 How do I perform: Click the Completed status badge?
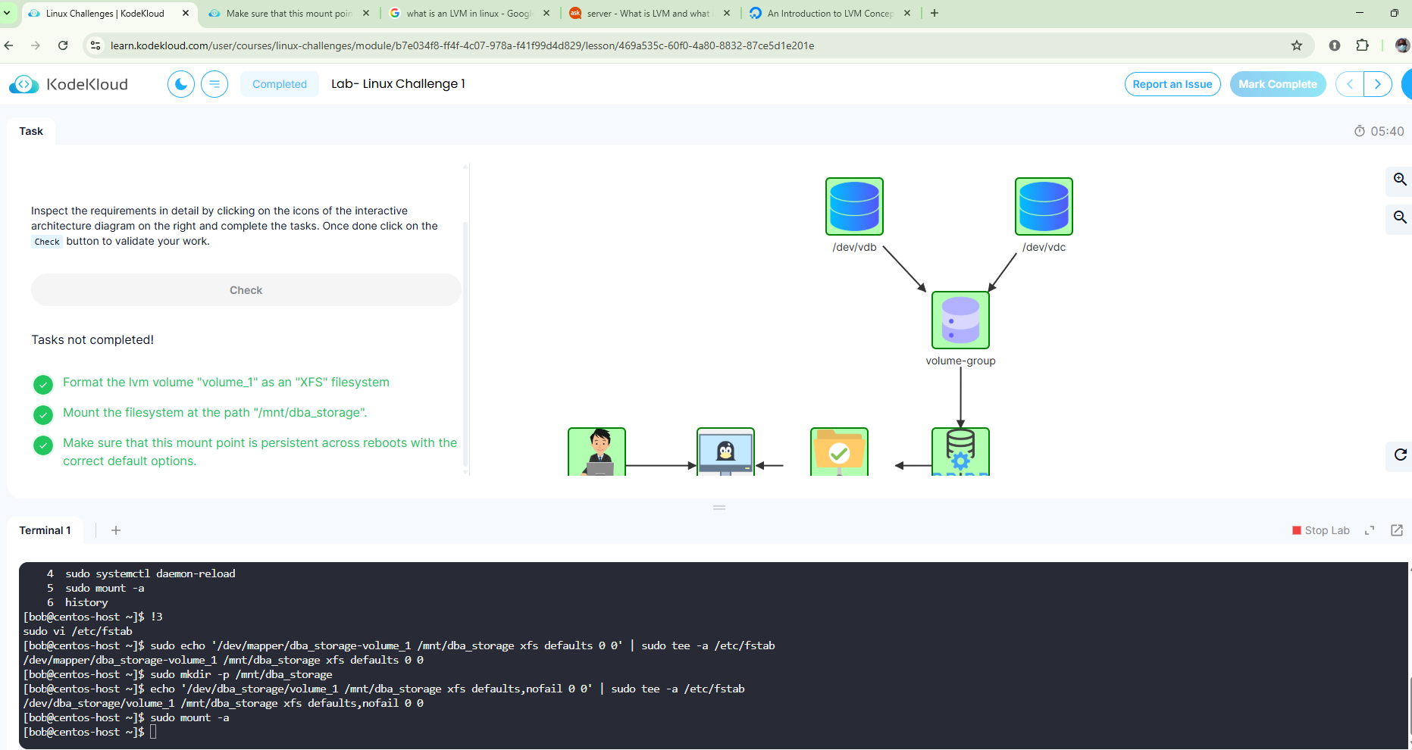280,84
